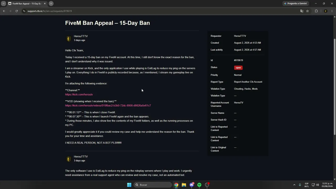336x189 pixels.
Task: Click 'Hello Cfx Team,' greeting text
Action: (74, 50)
